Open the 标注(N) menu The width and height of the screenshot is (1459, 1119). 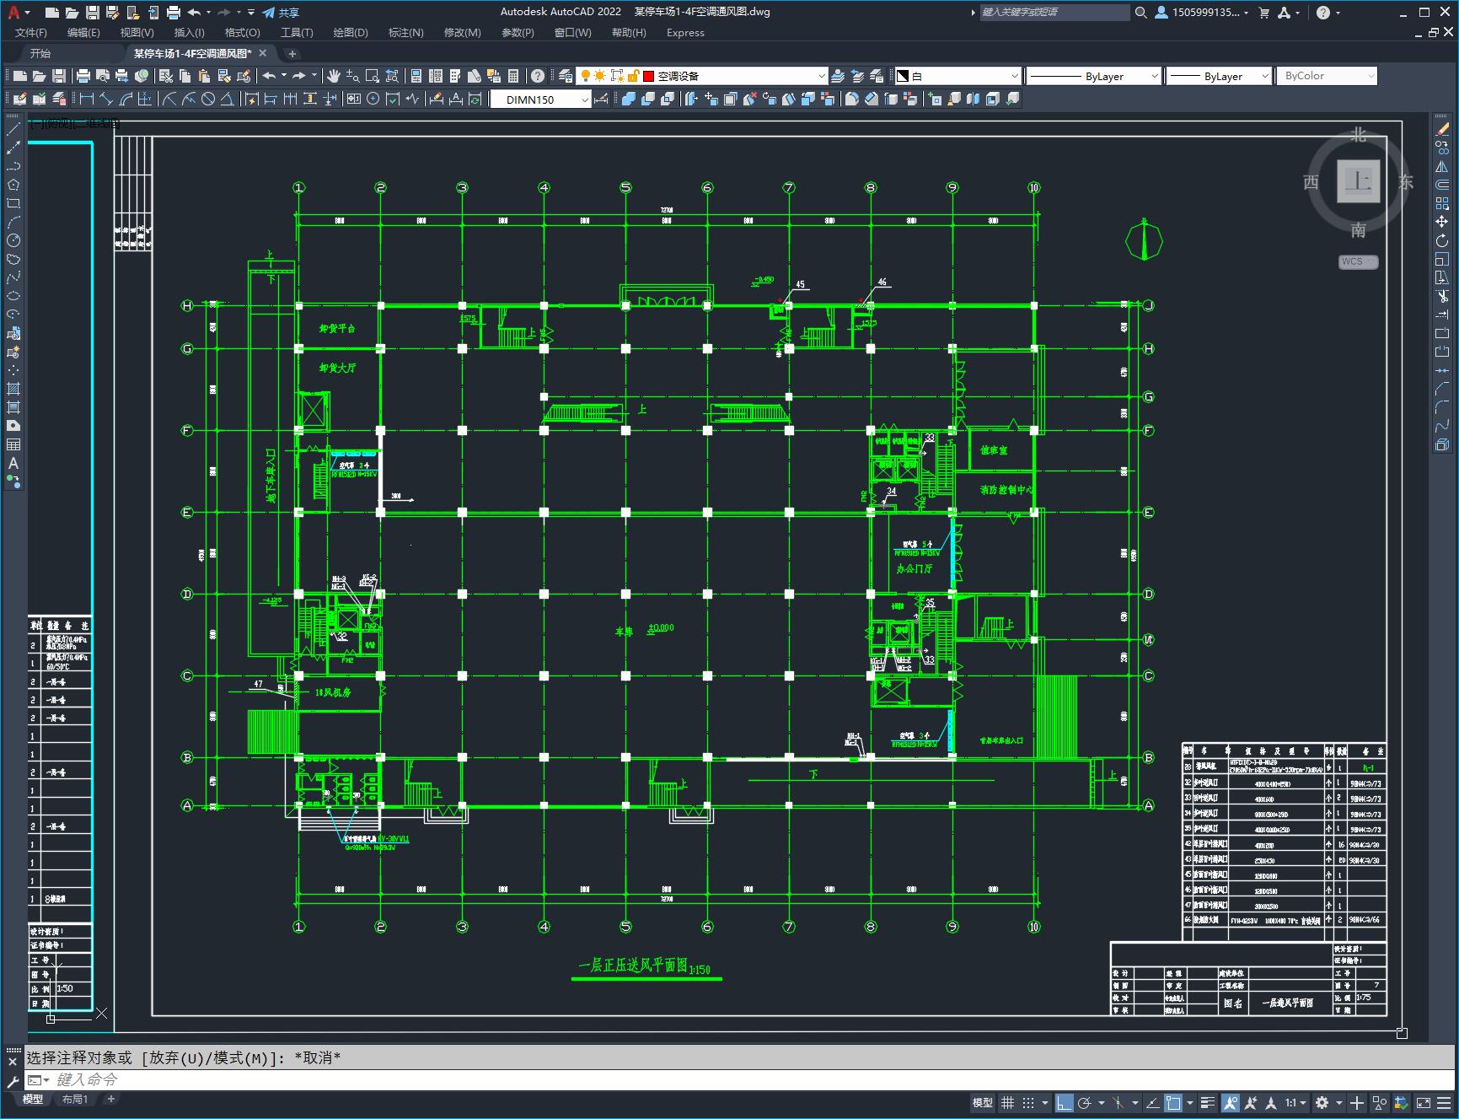(x=405, y=33)
